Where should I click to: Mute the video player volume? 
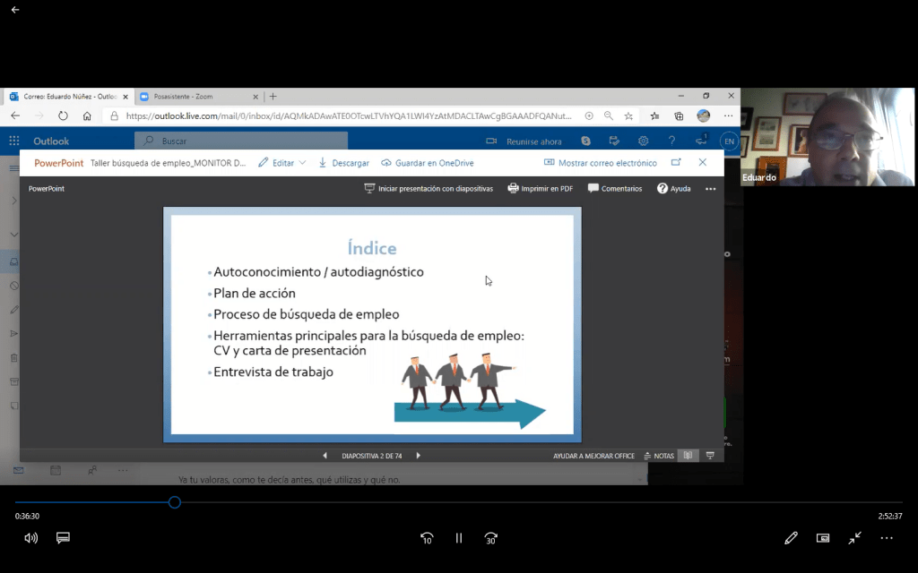coord(30,538)
